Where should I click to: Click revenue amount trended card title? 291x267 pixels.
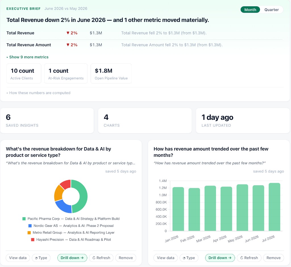tap(211, 152)
